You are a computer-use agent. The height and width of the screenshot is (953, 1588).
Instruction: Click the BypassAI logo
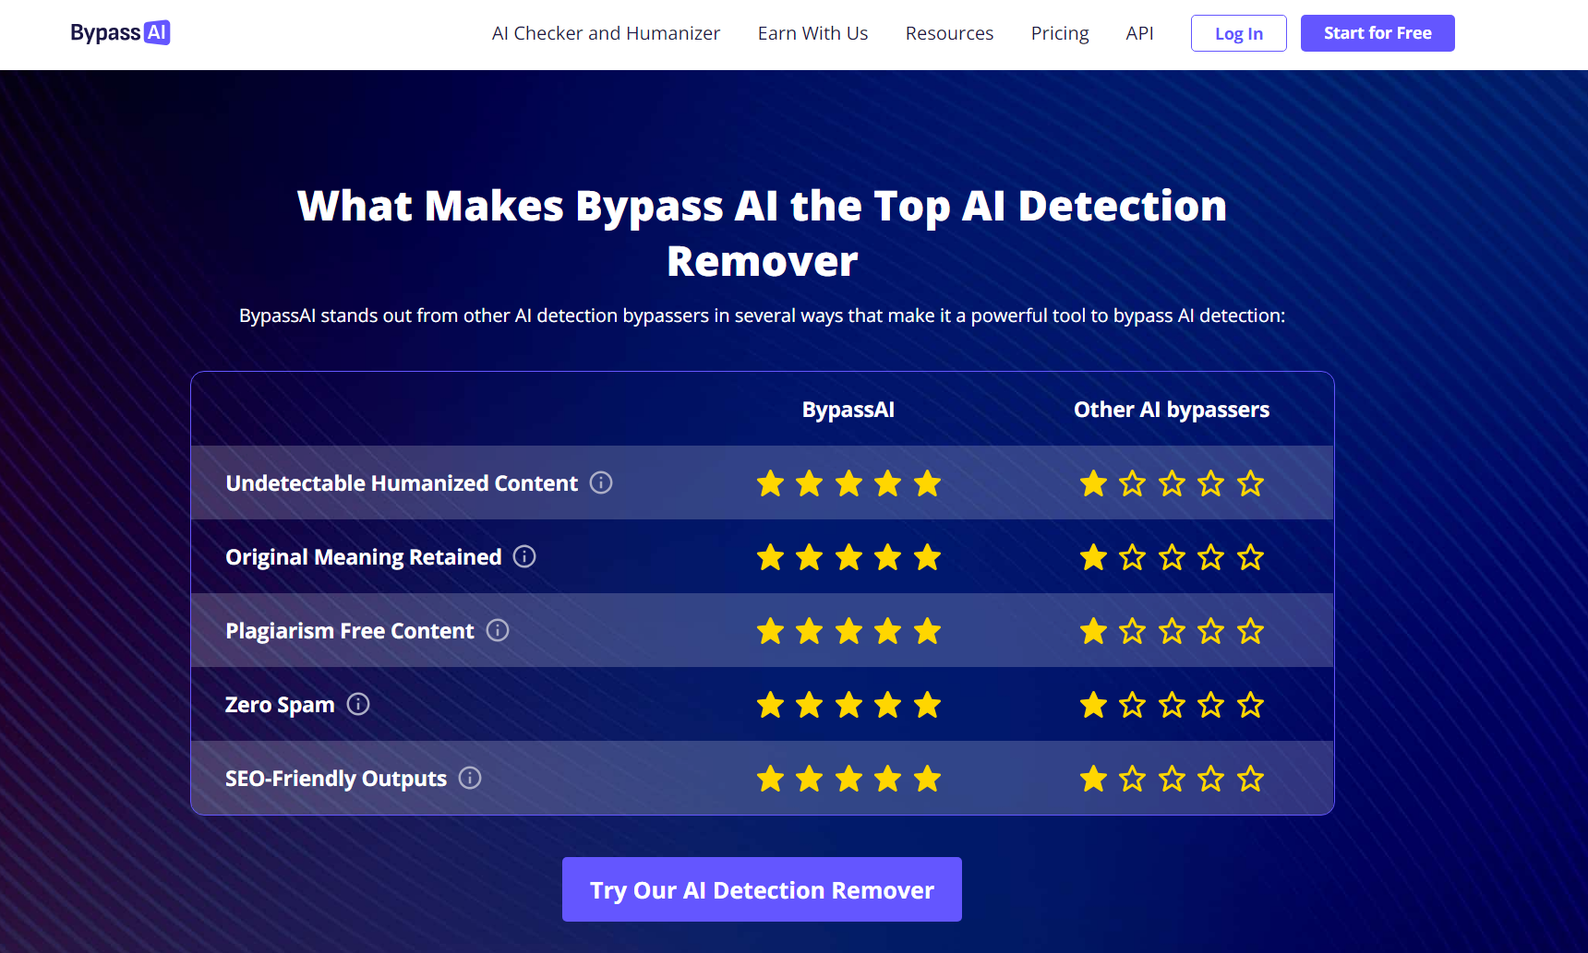[x=120, y=33]
